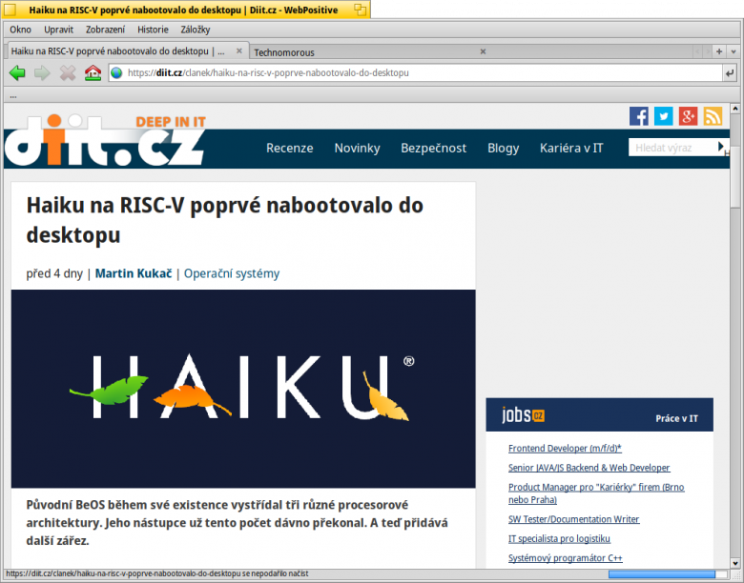Open the RSS feed icon
The width and height of the screenshot is (744, 583).
(713, 116)
